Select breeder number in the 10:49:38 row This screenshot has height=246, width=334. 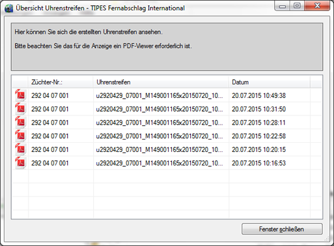pyautogui.click(x=50, y=95)
